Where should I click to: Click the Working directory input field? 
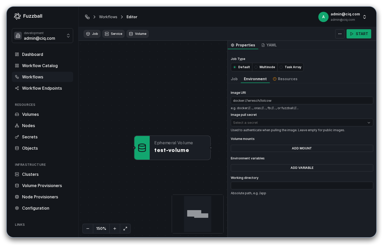pos(302,186)
